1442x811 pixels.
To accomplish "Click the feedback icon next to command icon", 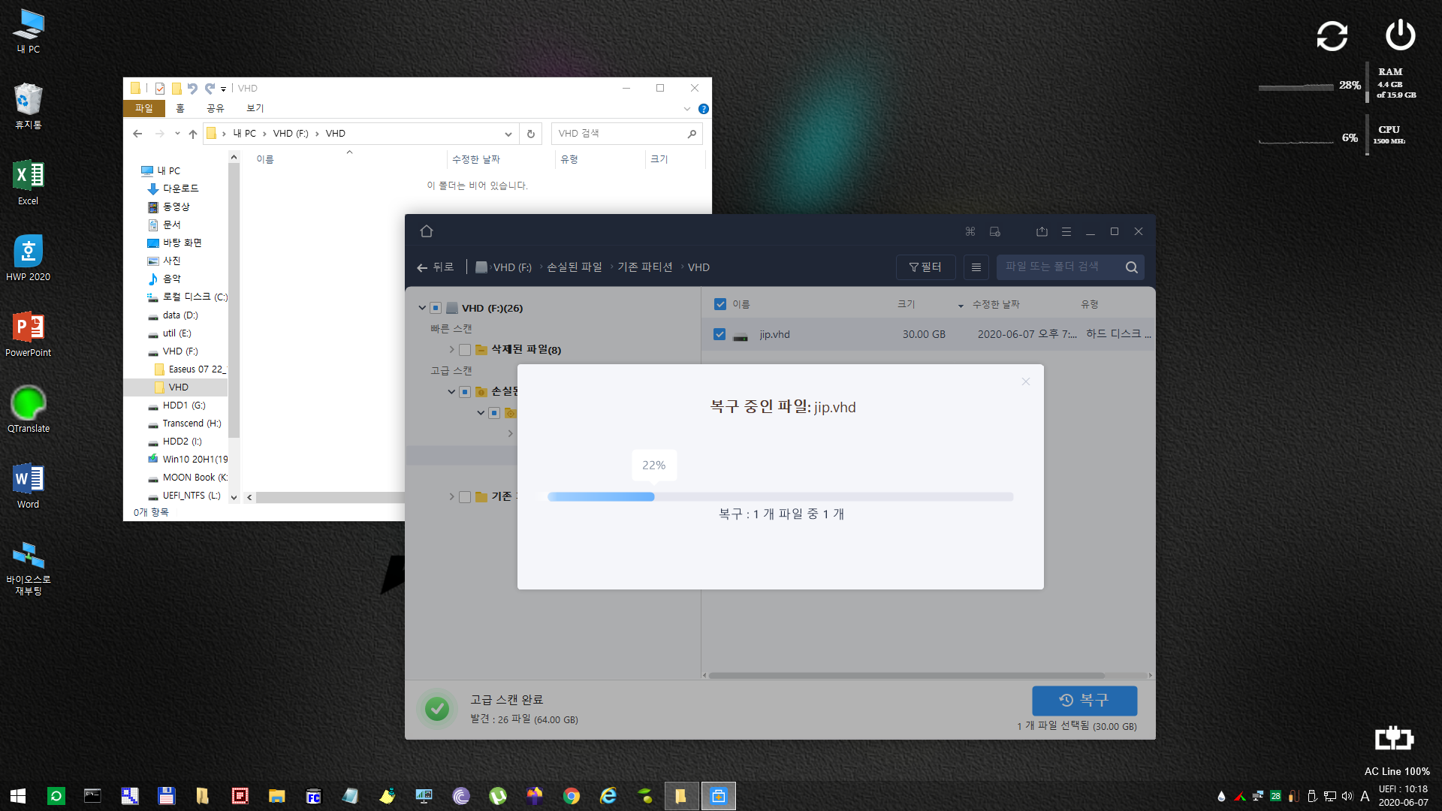I will click(994, 231).
